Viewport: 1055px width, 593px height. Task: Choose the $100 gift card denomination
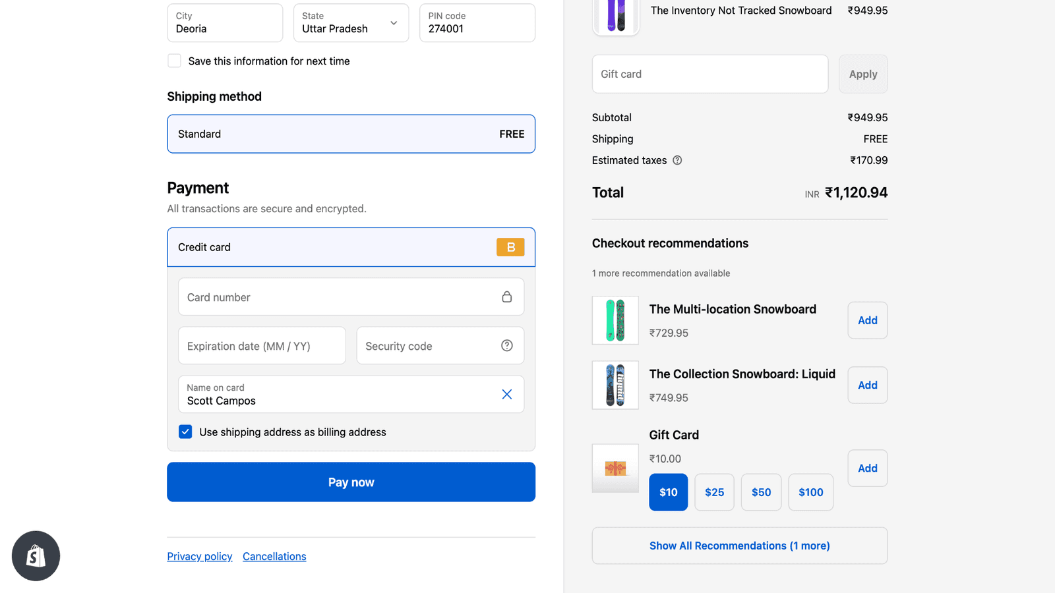pos(810,492)
